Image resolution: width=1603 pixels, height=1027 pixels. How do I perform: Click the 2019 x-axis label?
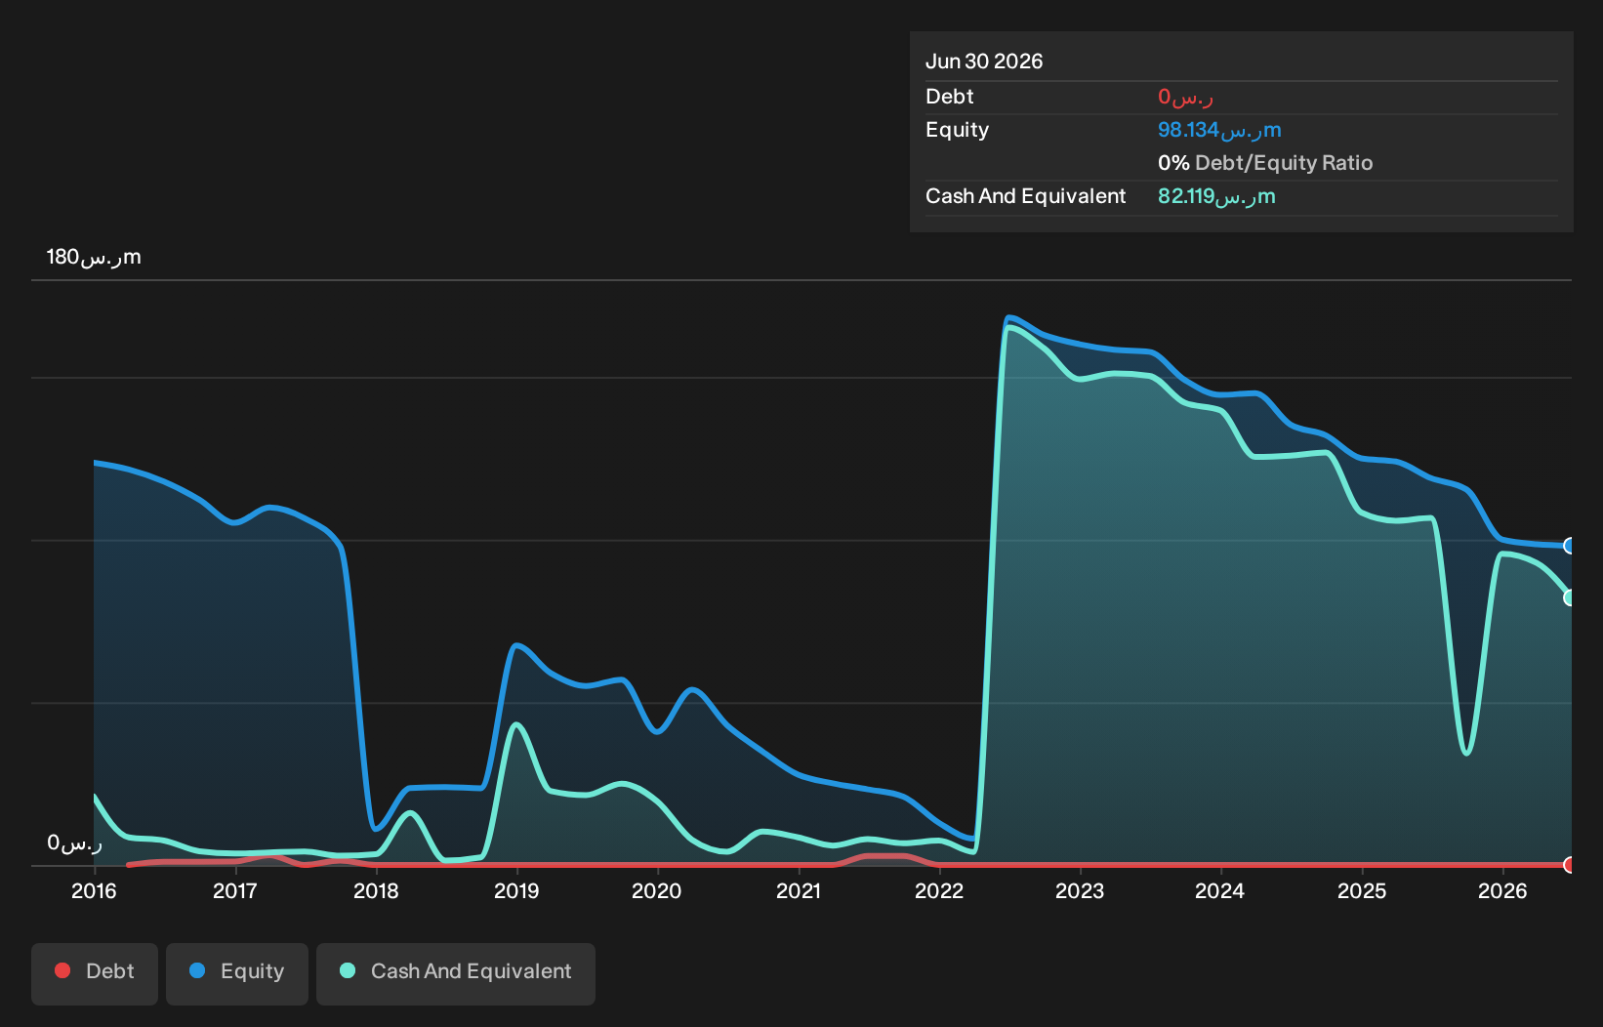(x=516, y=890)
